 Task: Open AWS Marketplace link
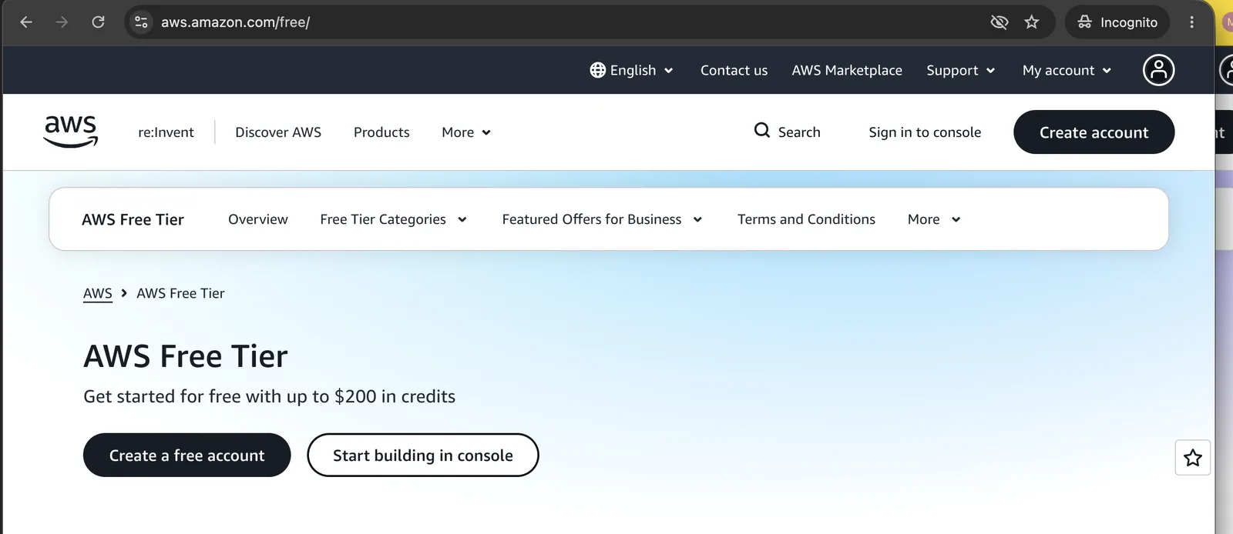click(847, 70)
